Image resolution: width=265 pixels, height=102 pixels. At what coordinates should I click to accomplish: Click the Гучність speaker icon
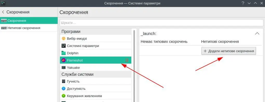[x=64, y=81]
